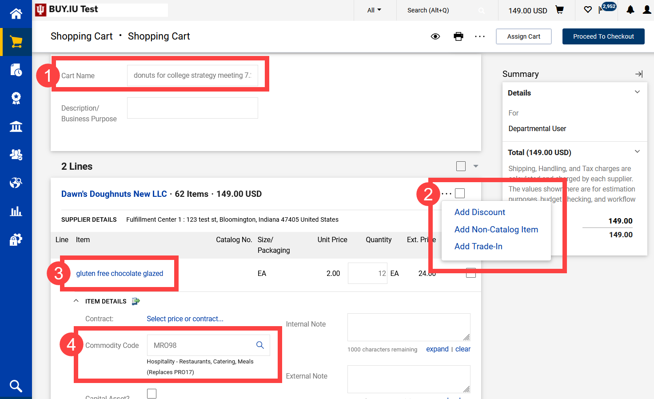Check the Capital Asset checkbox

152,394
